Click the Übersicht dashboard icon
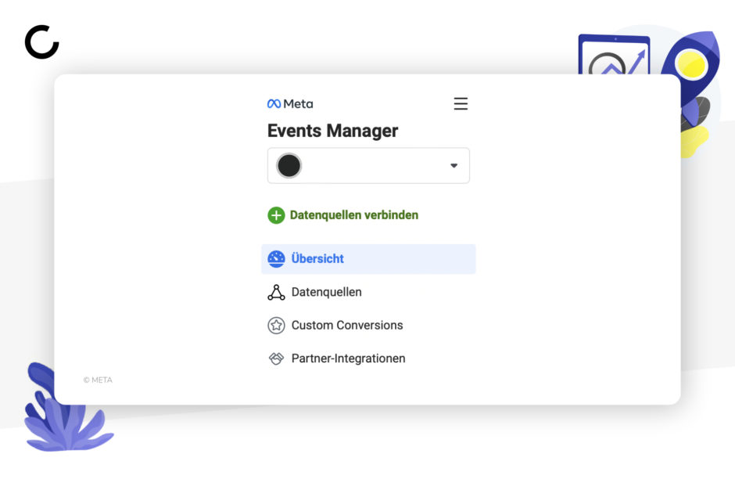 point(276,259)
